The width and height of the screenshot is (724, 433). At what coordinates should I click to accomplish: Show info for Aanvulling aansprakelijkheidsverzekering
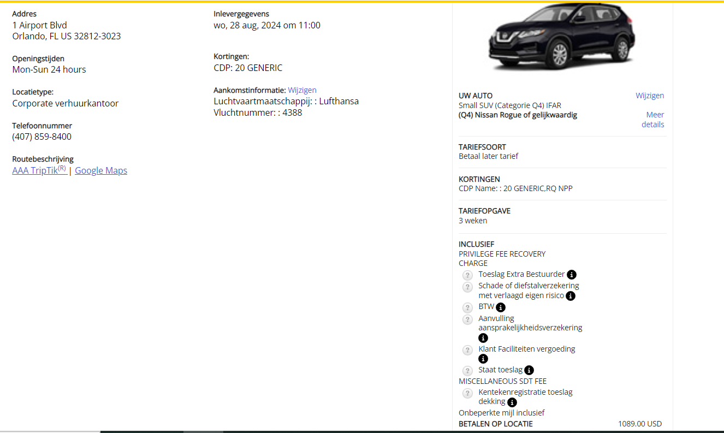(483, 338)
